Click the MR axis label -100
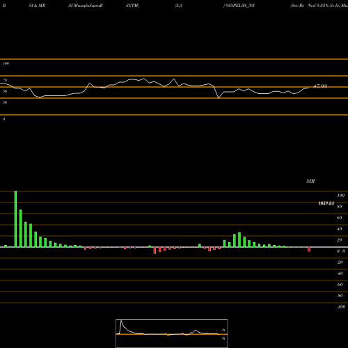348x348 pixels. tap(341, 307)
